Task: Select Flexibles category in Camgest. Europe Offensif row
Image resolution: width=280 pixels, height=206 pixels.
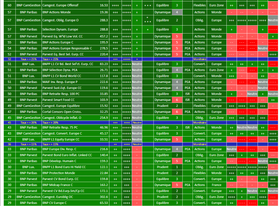Action: (x=200, y=5)
